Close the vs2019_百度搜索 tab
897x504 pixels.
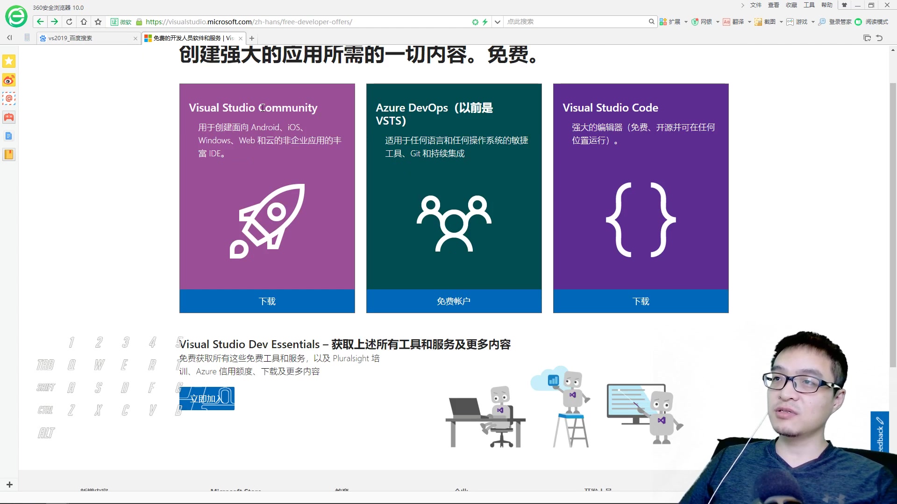[135, 38]
